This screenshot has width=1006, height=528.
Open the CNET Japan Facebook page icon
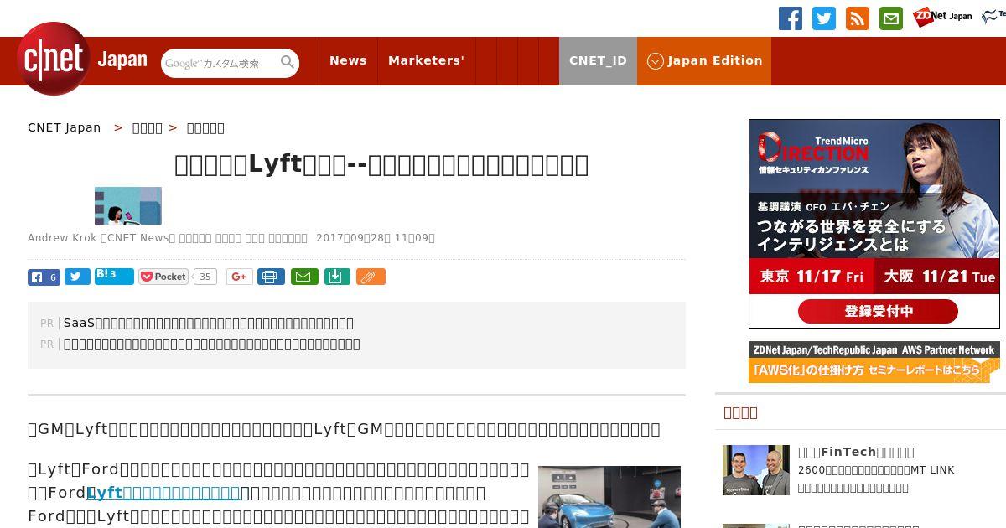(x=791, y=18)
